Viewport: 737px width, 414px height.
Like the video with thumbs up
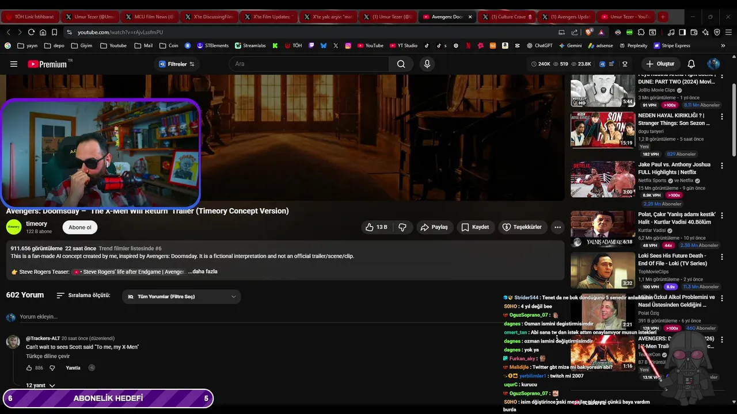[376, 227]
